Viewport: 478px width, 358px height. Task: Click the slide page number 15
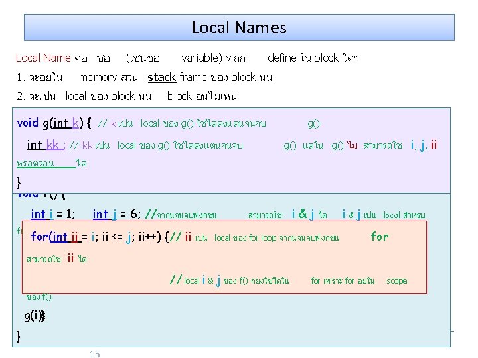point(94,354)
